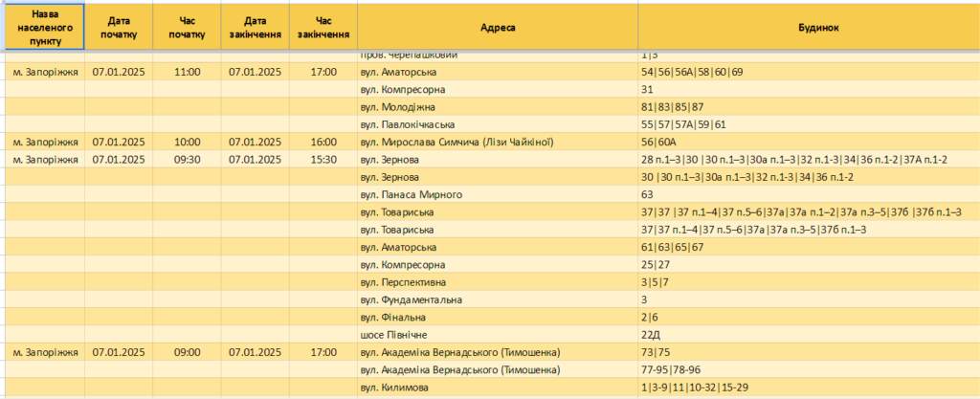This screenshot has width=980, height=399.
Task: Select the 'вул. Перспективна' address cell
Action: (498, 282)
